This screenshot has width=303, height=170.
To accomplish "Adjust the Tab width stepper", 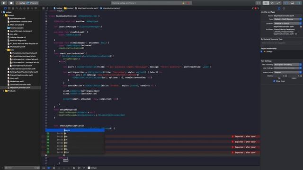I will click(x=286, y=76).
